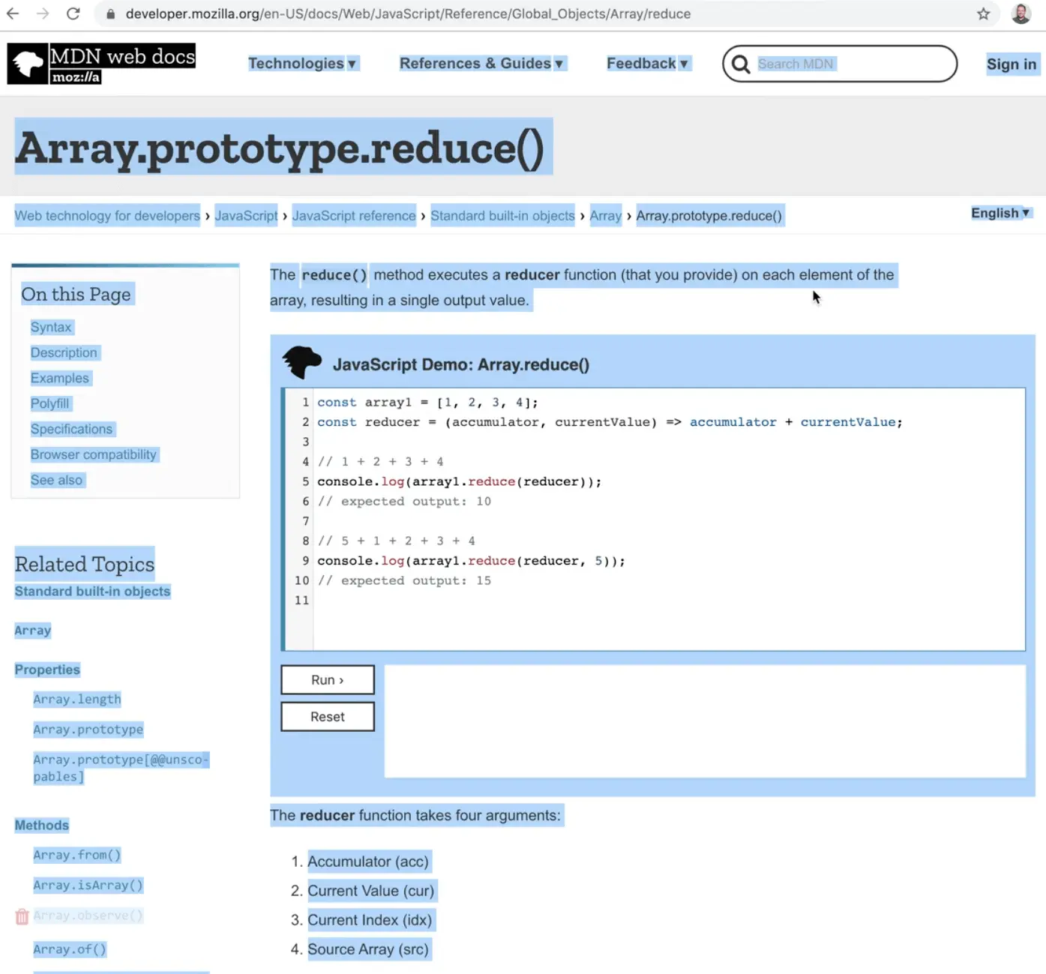The width and height of the screenshot is (1046, 974).
Task: Click the MDN web docs logo
Action: [x=101, y=64]
